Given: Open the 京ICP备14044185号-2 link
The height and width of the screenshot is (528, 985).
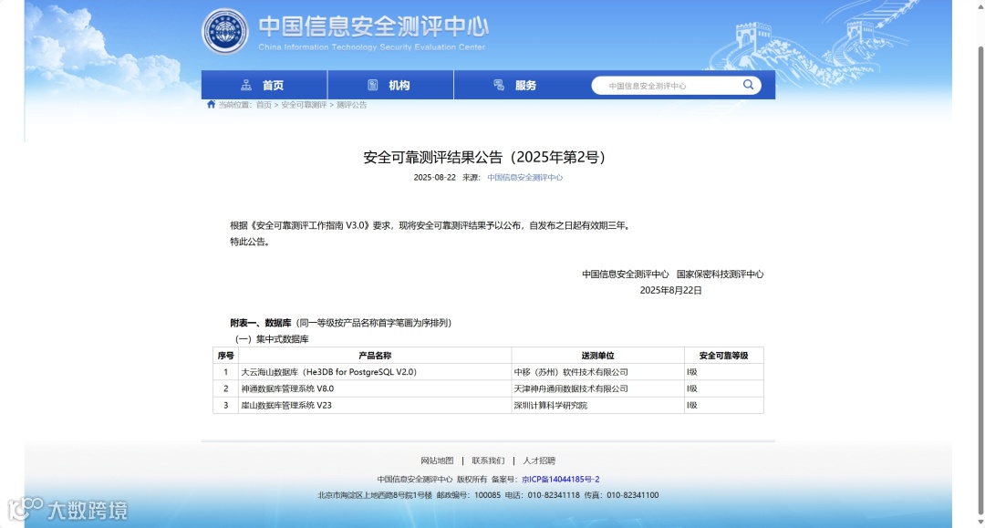Looking at the screenshot, I should pyautogui.click(x=560, y=479).
